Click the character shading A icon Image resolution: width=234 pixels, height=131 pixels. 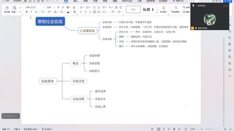tap(74, 12)
